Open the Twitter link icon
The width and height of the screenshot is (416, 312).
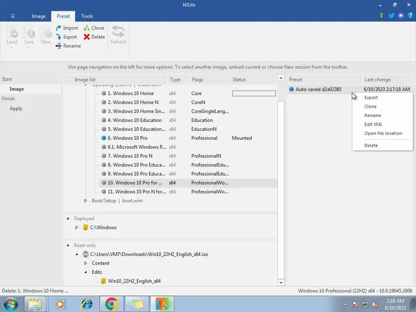(x=391, y=15)
